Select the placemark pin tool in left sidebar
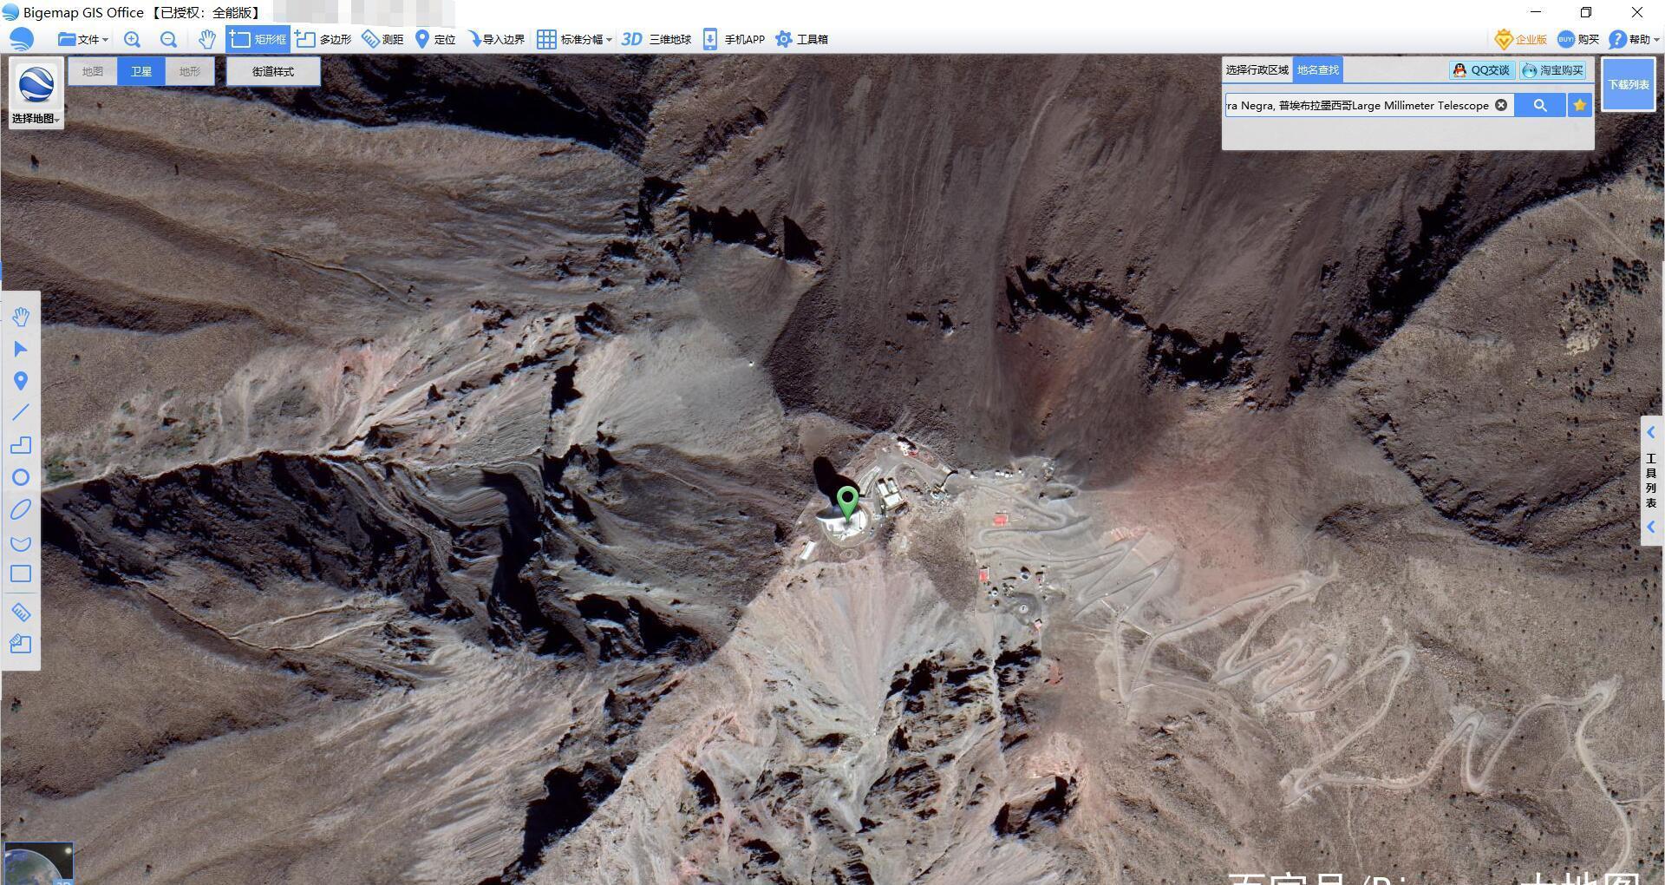The width and height of the screenshot is (1665, 885). pos(21,381)
